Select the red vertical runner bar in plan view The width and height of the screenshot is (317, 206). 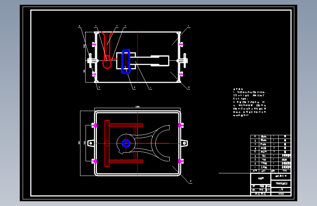click(x=107, y=143)
